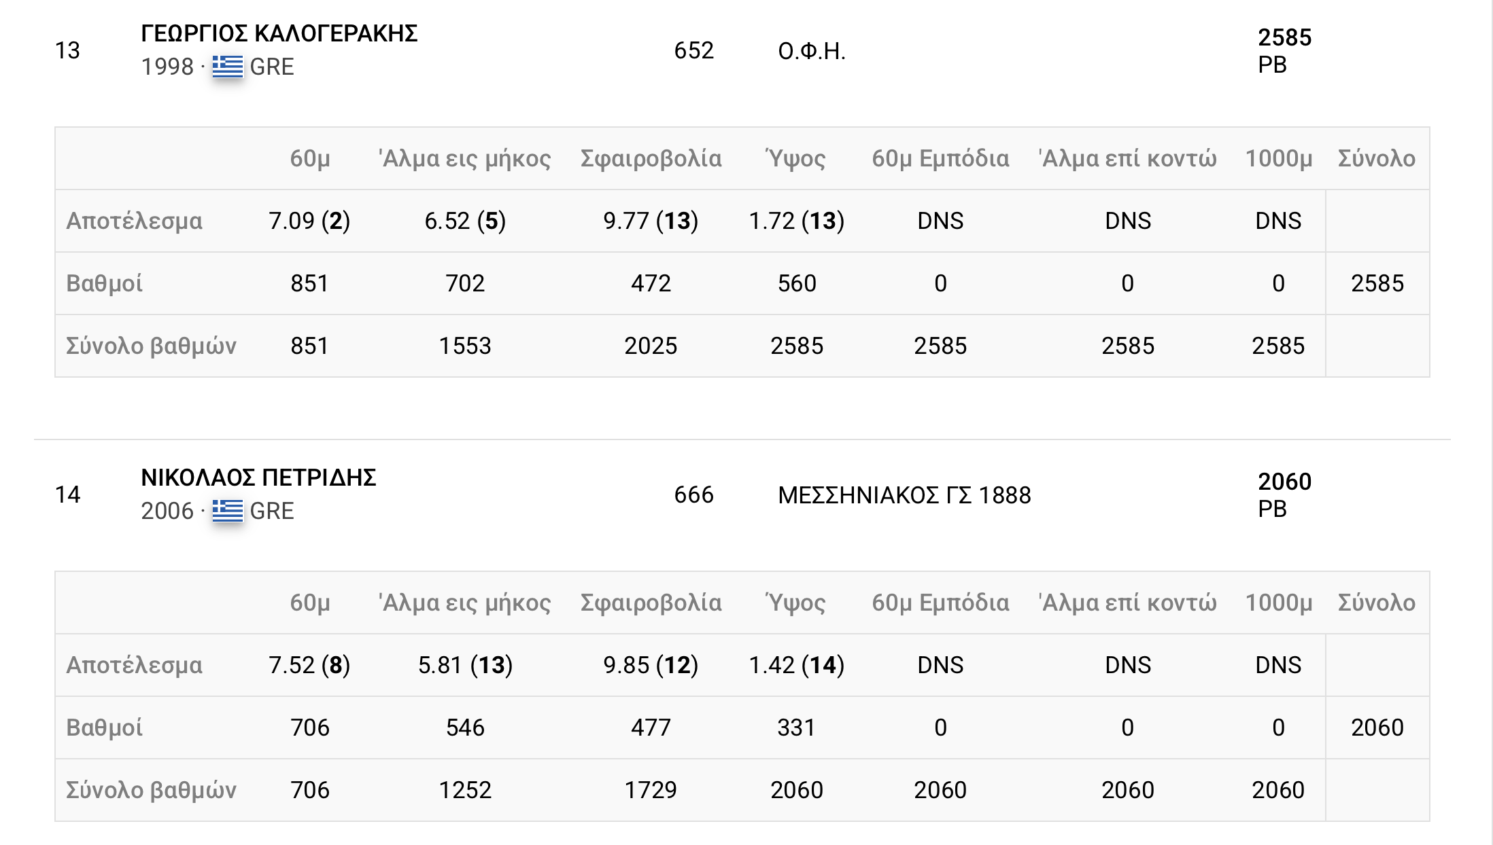Select the 9.85 (12) shot put result
The image size is (1493, 845).
[x=651, y=665]
